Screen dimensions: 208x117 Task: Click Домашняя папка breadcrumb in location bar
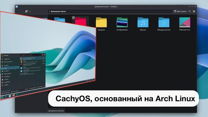coord(58,11)
